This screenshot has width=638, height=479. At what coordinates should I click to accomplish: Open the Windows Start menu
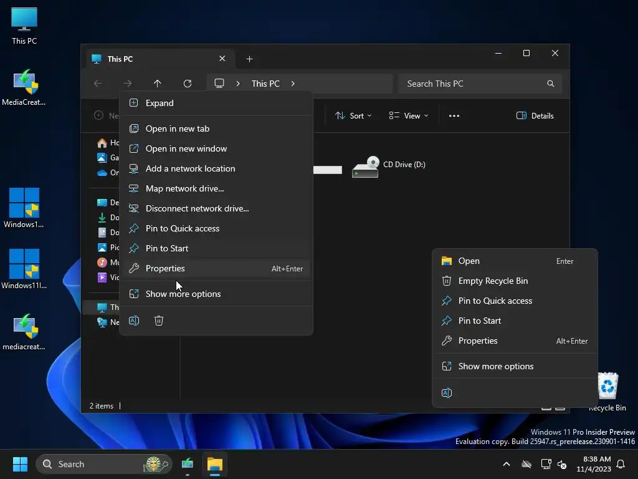[20, 464]
